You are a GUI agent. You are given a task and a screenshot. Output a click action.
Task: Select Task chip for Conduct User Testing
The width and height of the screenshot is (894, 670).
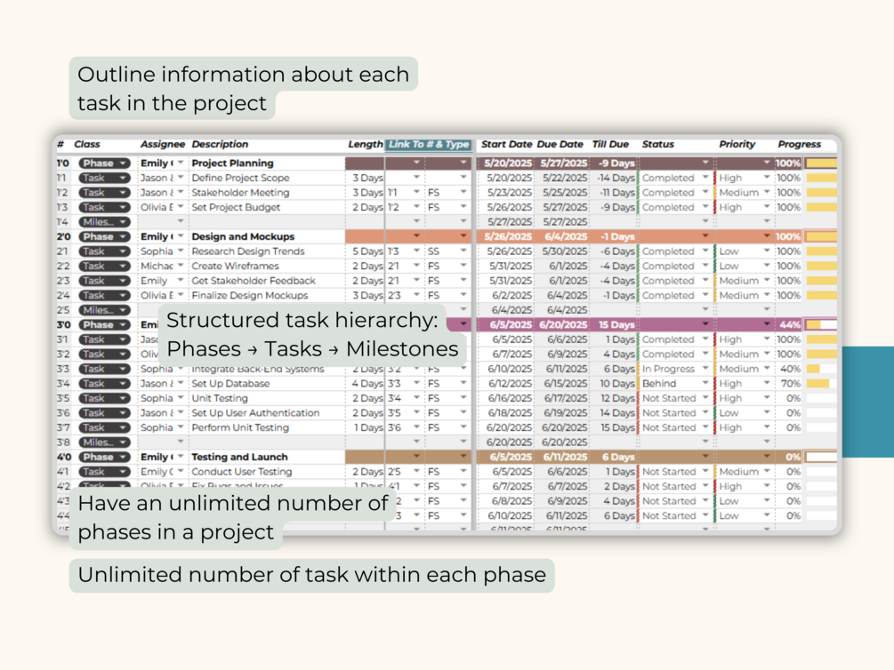104,472
